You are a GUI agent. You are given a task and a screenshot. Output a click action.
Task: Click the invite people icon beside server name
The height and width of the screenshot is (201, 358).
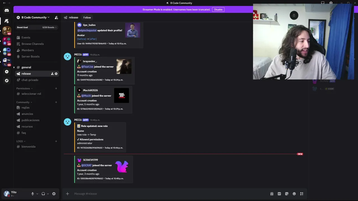point(56,17)
